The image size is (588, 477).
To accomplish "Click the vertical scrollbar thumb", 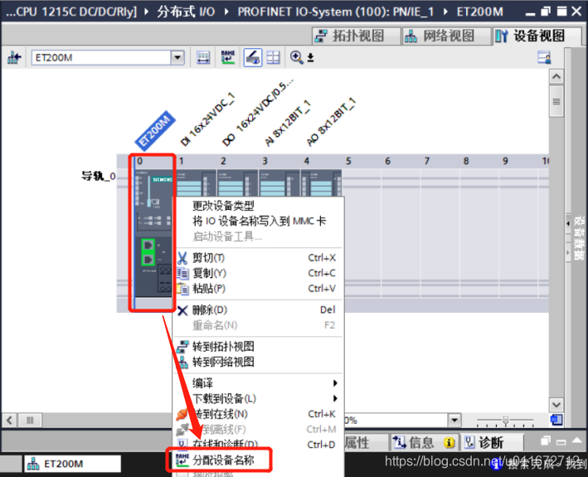I will click(556, 101).
